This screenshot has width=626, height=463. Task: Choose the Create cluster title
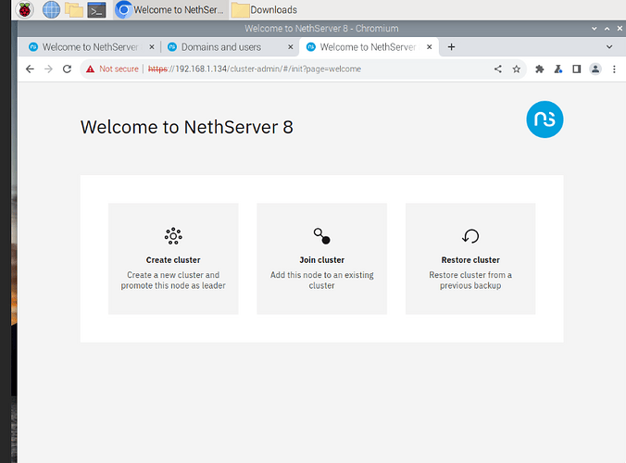173,260
